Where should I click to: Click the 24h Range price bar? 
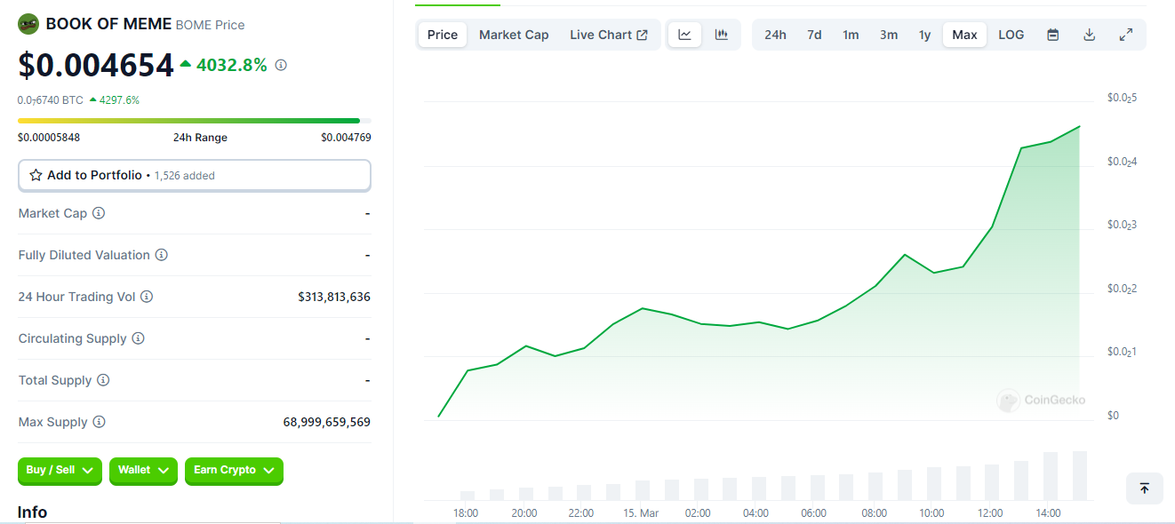pos(195,120)
